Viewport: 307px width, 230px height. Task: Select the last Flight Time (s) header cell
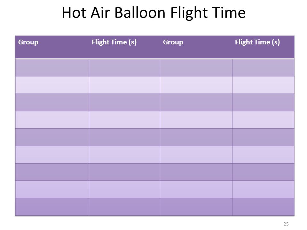263,47
